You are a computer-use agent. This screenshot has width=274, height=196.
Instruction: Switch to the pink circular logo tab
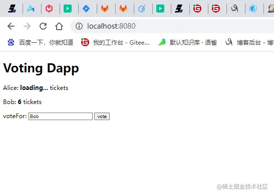tap(49, 8)
